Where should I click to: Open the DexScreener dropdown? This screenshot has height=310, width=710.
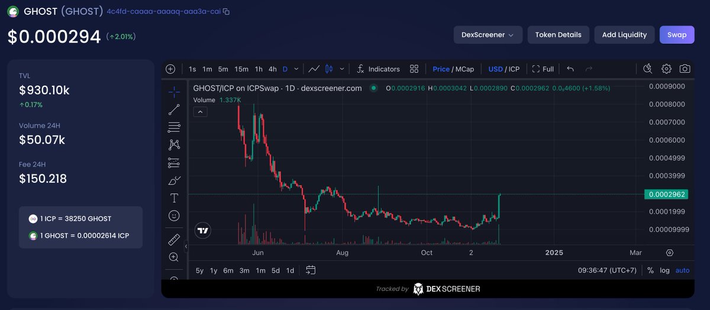(488, 35)
